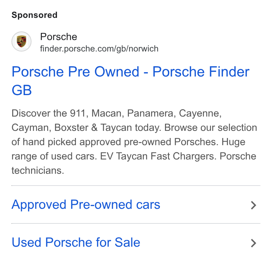Click the word Sale in the last sitelink
This screenshot has height=261, width=272.
(x=127, y=242)
